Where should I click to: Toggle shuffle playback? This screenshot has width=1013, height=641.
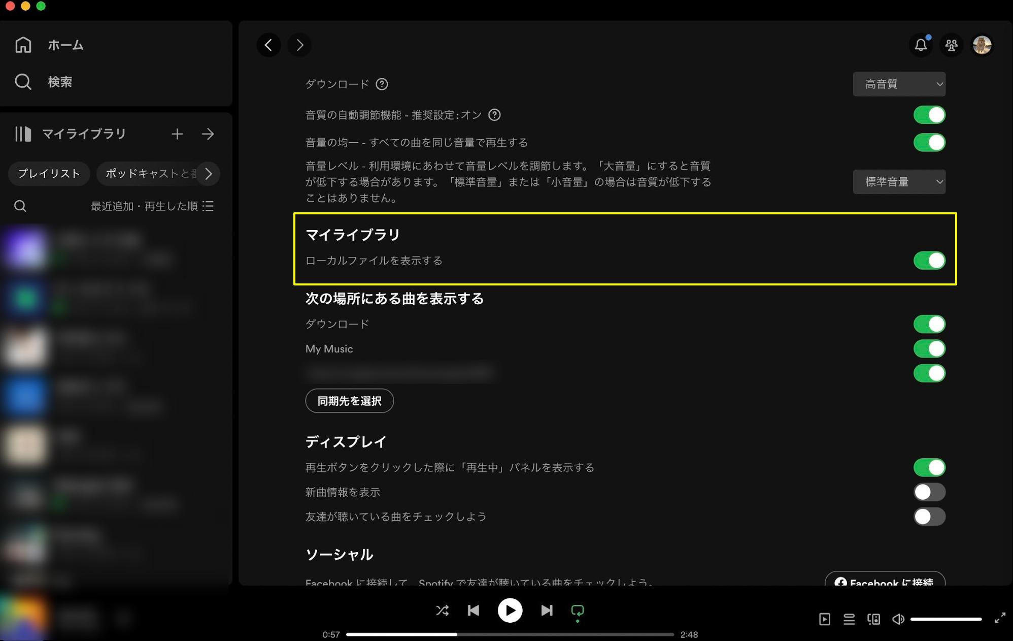coord(442,611)
